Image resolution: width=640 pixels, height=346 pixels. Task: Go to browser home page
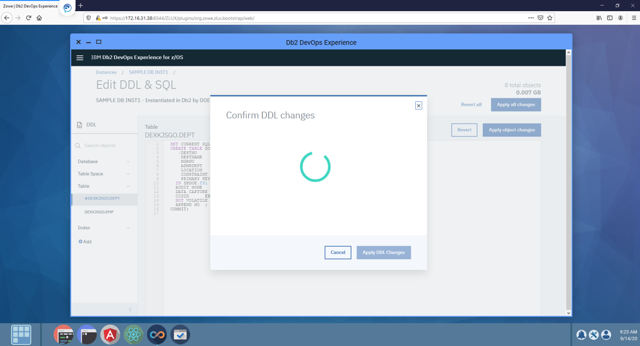tap(39, 18)
